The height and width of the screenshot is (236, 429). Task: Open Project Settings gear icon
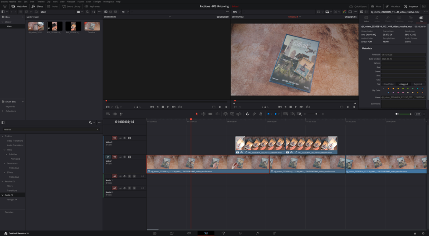[423, 233]
